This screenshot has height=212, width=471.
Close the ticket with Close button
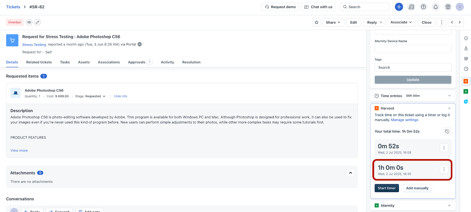click(427, 22)
